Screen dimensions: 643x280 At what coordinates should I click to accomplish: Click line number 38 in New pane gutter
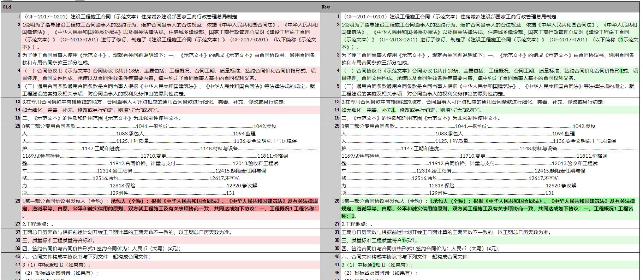click(337, 240)
